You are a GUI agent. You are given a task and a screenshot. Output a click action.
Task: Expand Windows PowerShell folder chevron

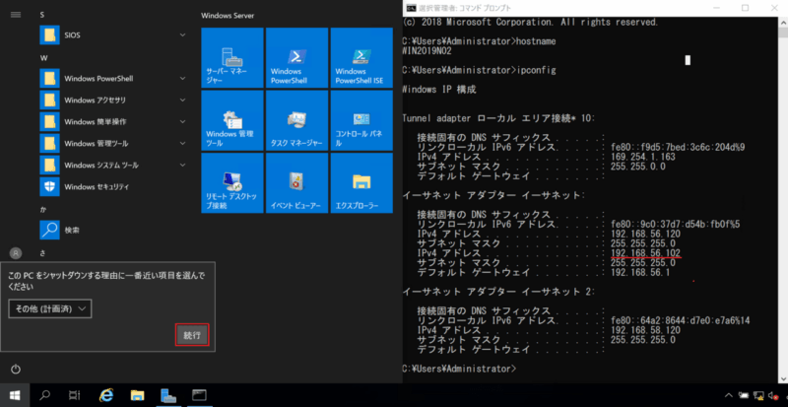tap(183, 79)
